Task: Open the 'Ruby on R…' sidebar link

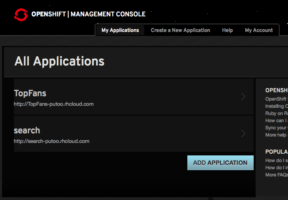Action: [x=276, y=113]
